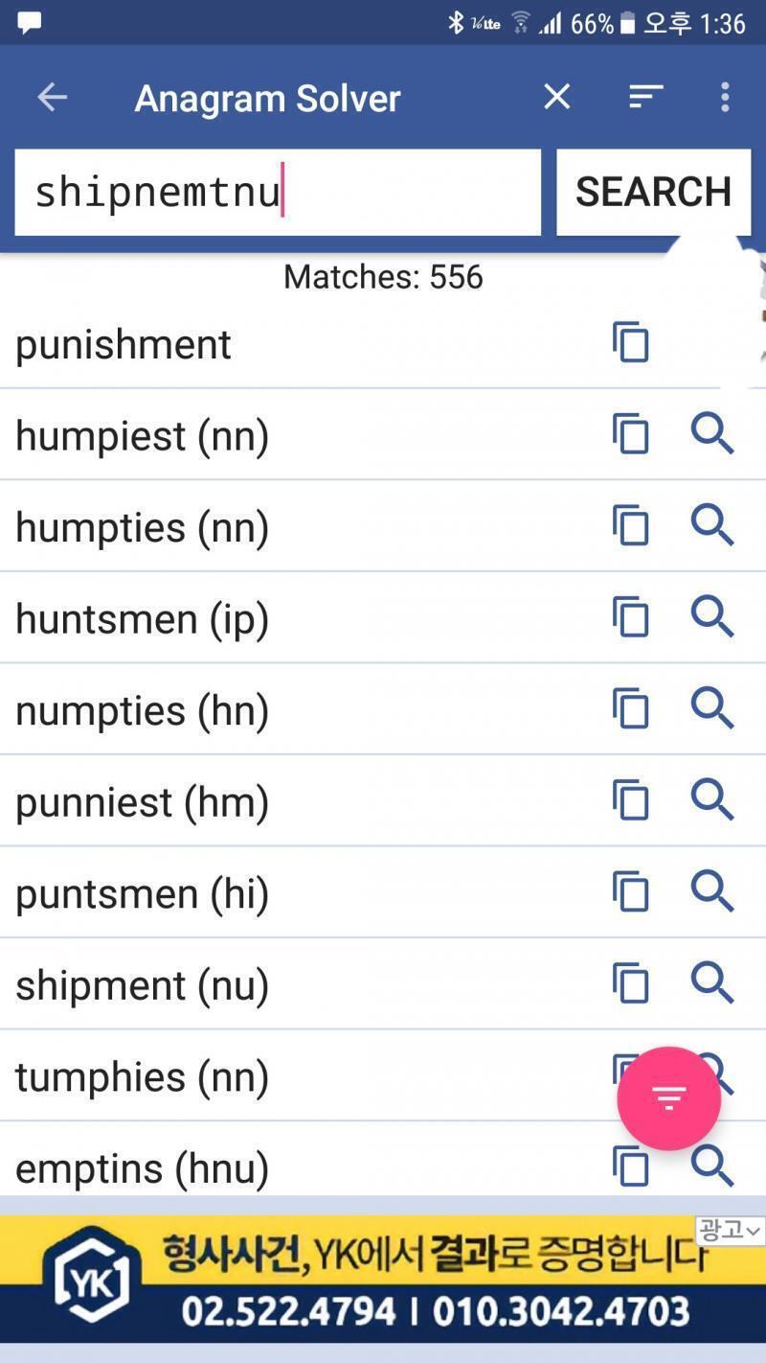Look up emptins with the magnifier icon
This screenshot has width=766, height=1363.
(x=712, y=1167)
